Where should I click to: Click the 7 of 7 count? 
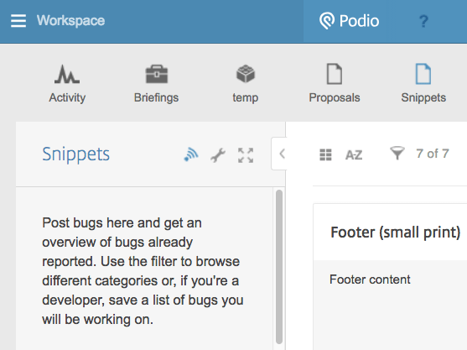pyautogui.click(x=433, y=154)
